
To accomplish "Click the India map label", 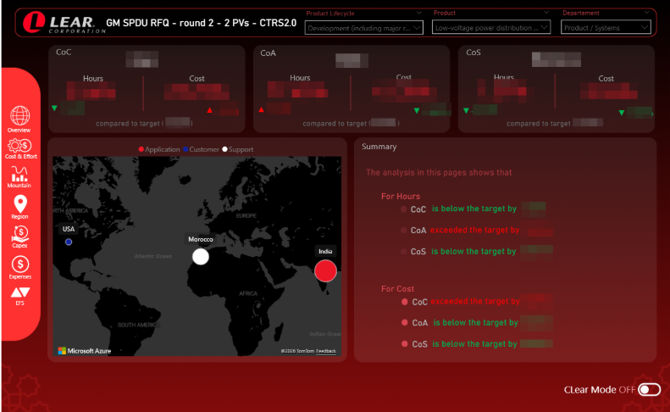I will click(x=325, y=251).
